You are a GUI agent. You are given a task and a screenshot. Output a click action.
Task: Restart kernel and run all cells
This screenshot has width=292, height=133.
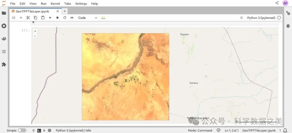(x=72, y=18)
